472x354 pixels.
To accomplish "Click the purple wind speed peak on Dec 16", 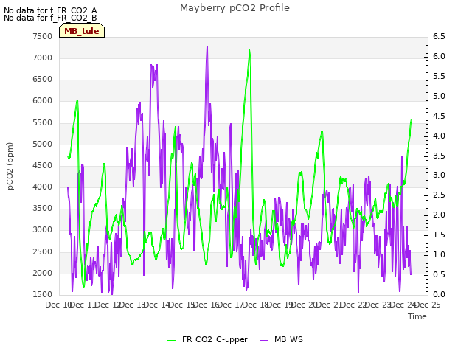I will tap(207, 47).
